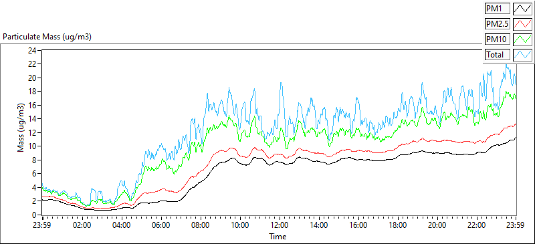
Task: Click the 22:00 x-axis time marker
Action: [x=477, y=225]
